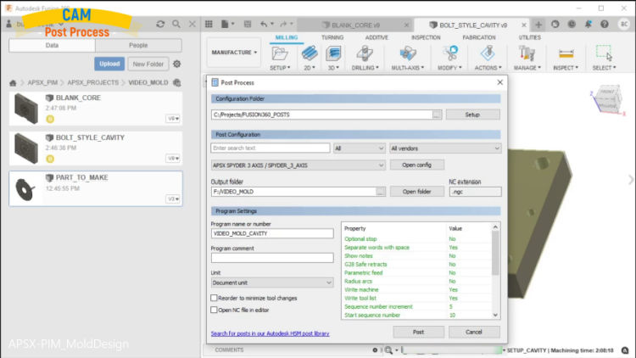Select the People tab in data panel
The height and width of the screenshot is (358, 636).
(138, 46)
